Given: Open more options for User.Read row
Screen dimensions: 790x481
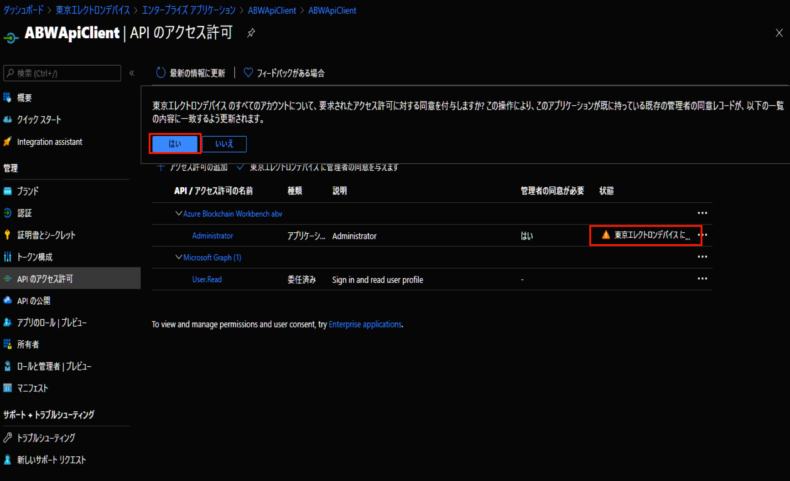Looking at the screenshot, I should (x=702, y=278).
